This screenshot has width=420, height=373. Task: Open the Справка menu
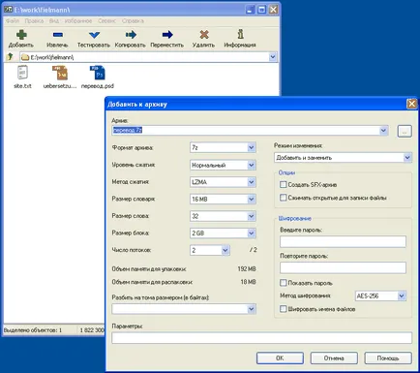point(133,21)
